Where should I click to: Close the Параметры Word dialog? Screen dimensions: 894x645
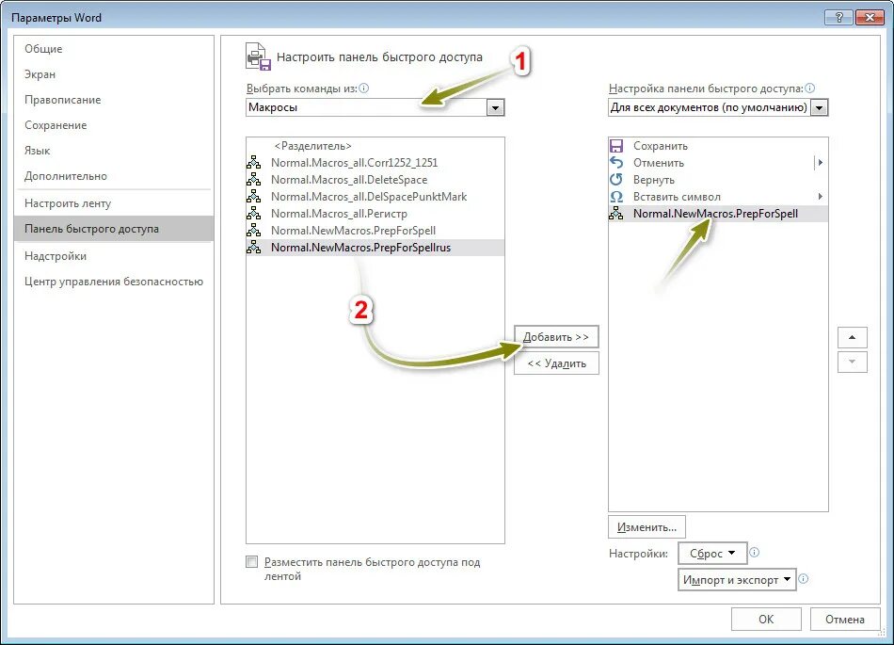(870, 17)
